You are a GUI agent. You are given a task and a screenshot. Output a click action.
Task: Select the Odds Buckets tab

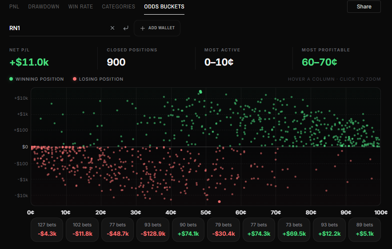point(164,7)
